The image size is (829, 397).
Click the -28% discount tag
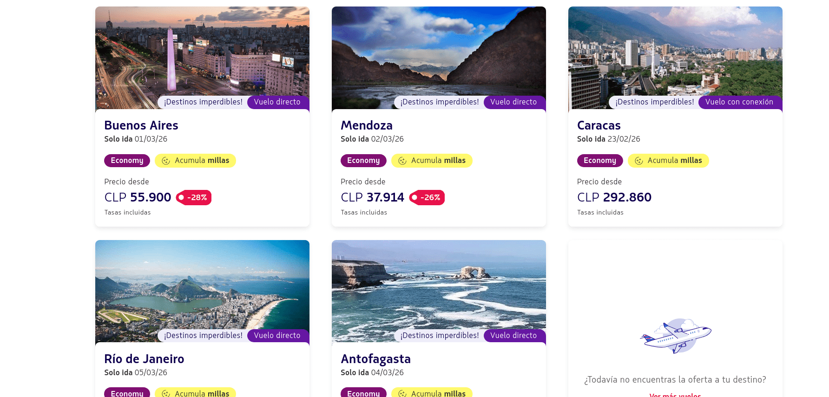tap(194, 197)
